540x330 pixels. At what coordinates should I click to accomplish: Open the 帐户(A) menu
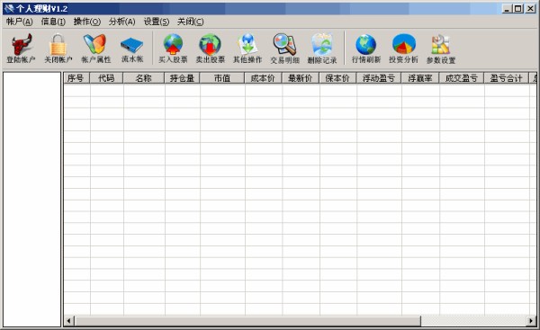(19, 22)
